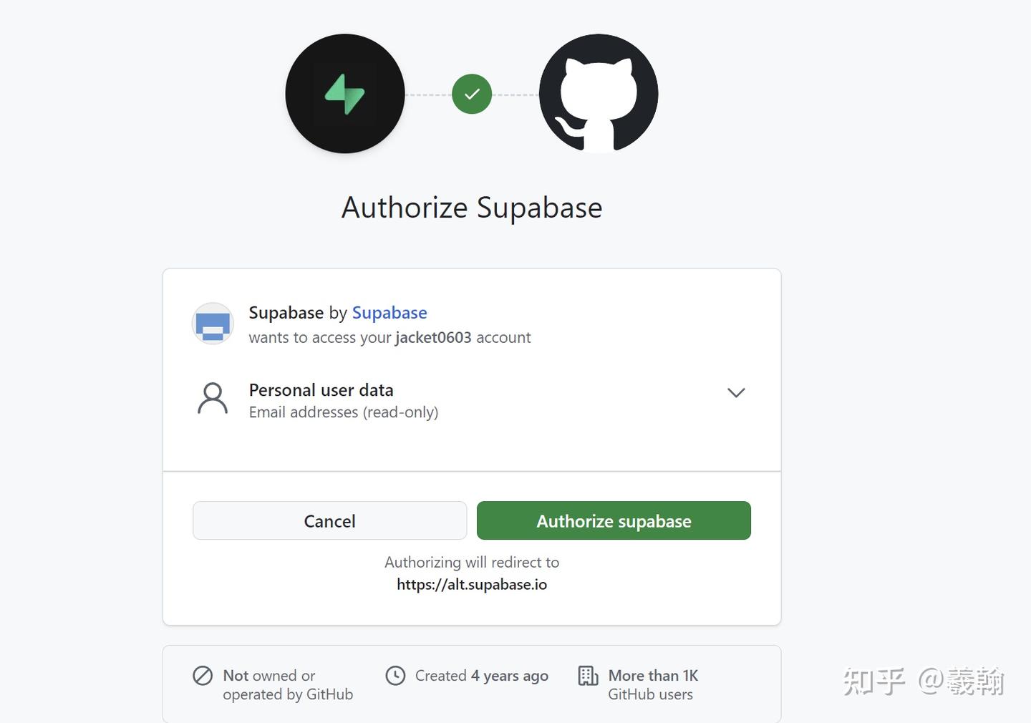The height and width of the screenshot is (723, 1031).
Task: Click the More than 1K GitHub users text
Action: [x=652, y=685]
